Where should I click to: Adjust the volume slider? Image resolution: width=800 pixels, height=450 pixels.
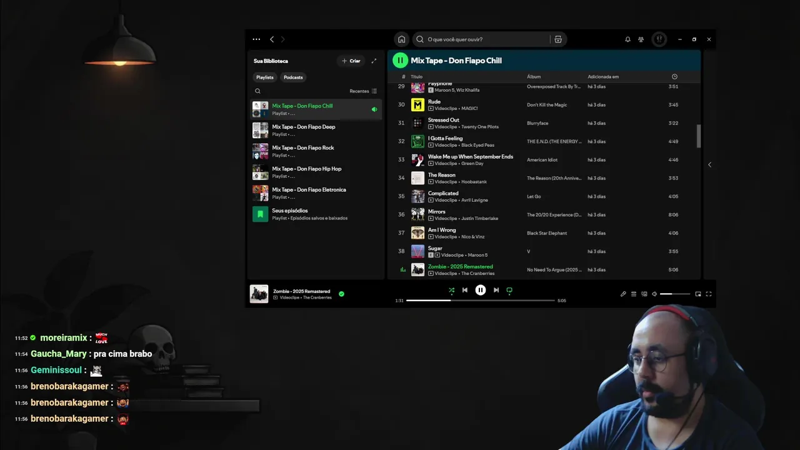point(675,294)
